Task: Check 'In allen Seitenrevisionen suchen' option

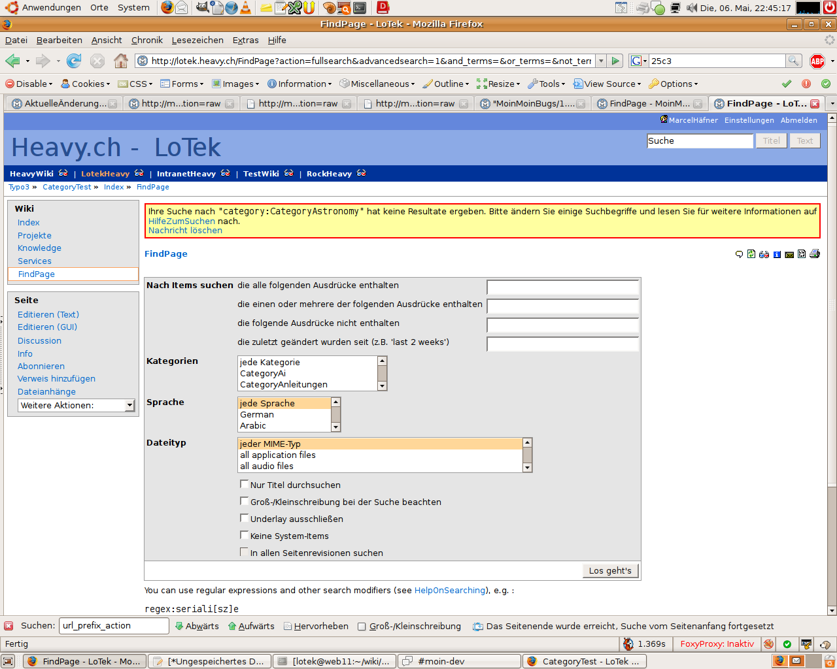Action: coord(245,552)
